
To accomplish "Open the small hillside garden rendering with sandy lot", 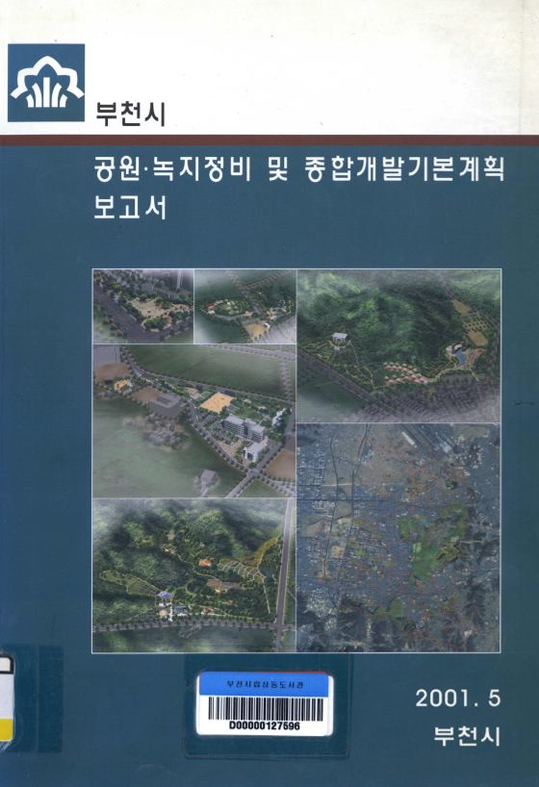I will point(245,307).
